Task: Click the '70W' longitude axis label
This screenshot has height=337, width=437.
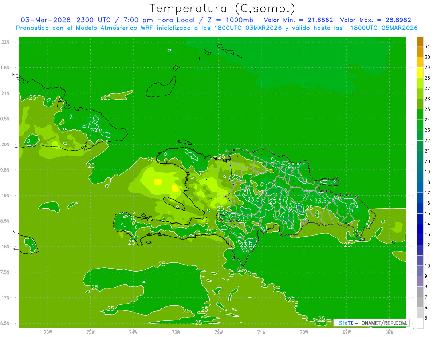Action: coord(304,332)
